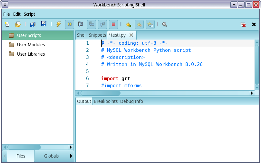Image resolution: width=261 pixels, height=164 pixels.
Task: Step over to next line
Action: tap(81, 24)
